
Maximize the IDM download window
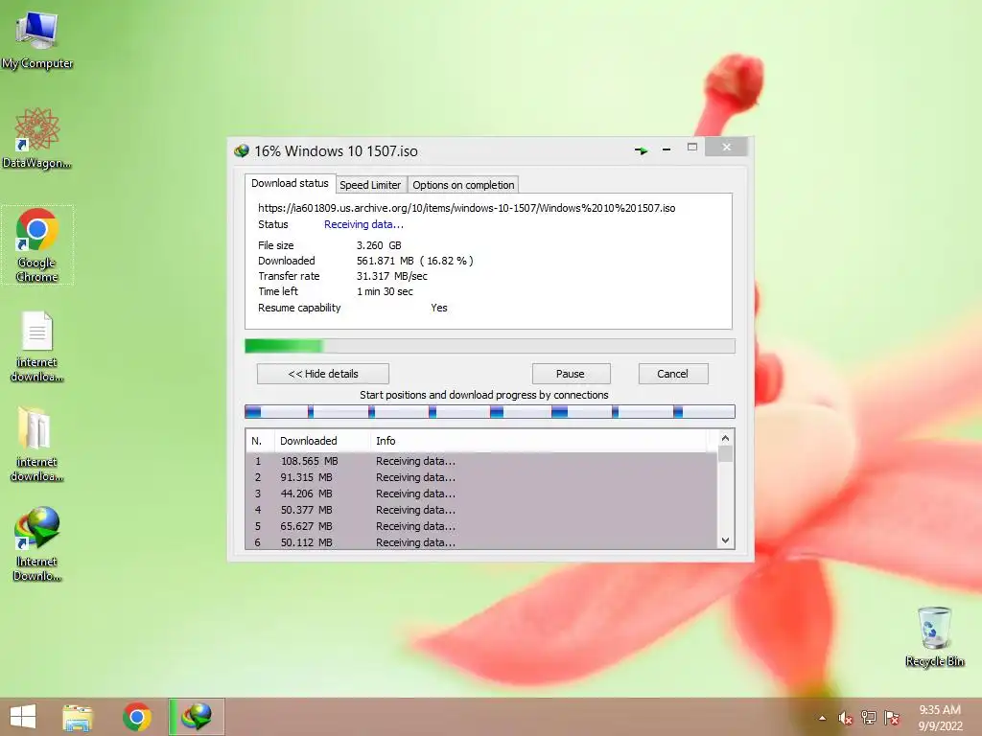692,147
